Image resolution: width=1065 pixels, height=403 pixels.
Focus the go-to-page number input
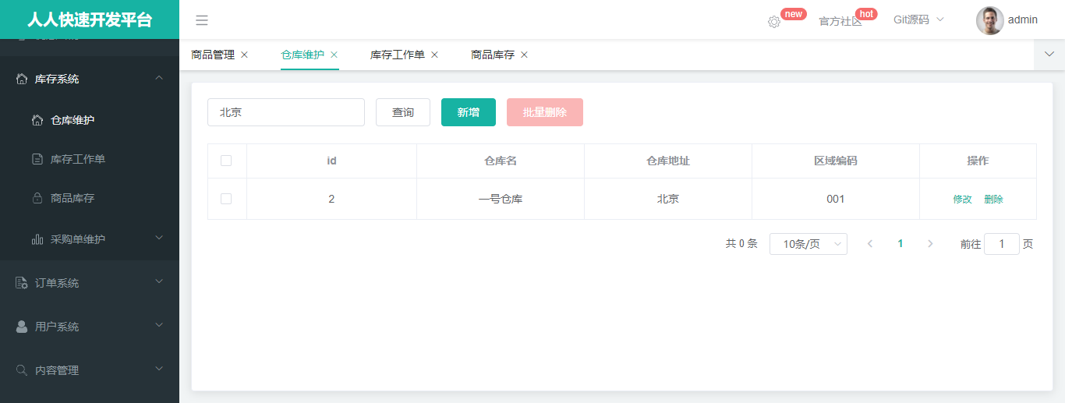point(1002,244)
